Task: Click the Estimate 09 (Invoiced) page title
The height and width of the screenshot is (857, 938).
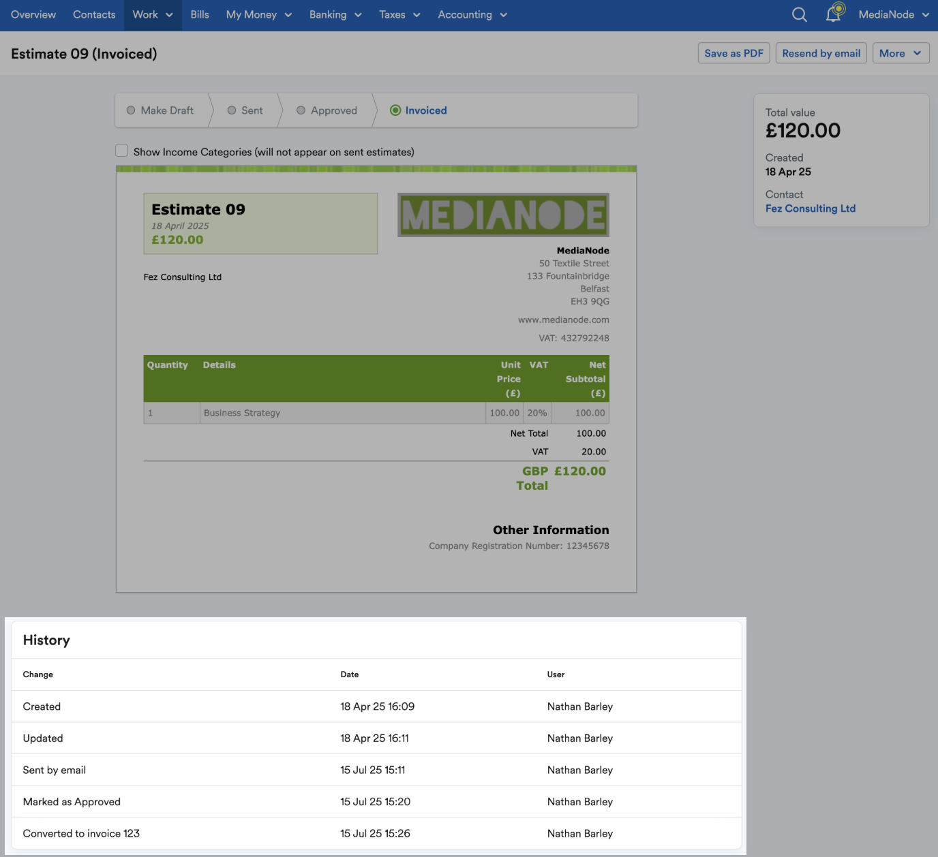Action: (84, 54)
